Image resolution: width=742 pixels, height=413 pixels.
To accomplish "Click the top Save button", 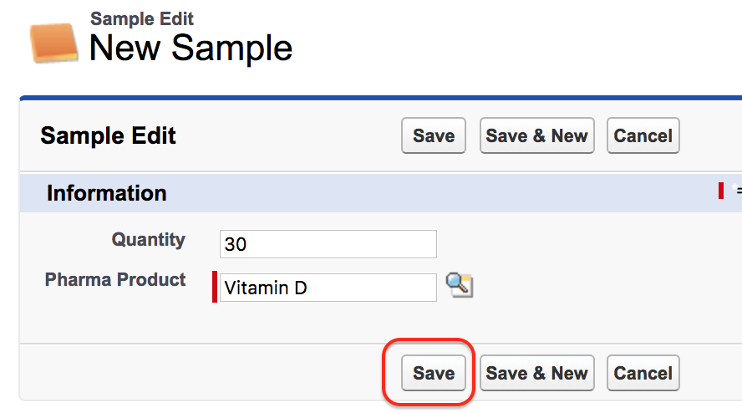I will 434,135.
